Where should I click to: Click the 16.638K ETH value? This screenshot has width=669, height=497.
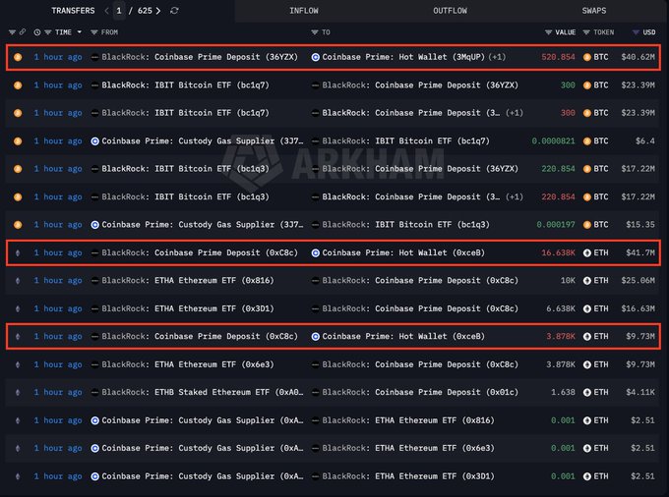[558, 252]
